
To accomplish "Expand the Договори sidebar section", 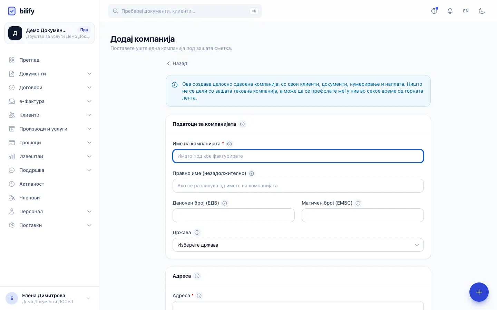I will pyautogui.click(x=49, y=87).
